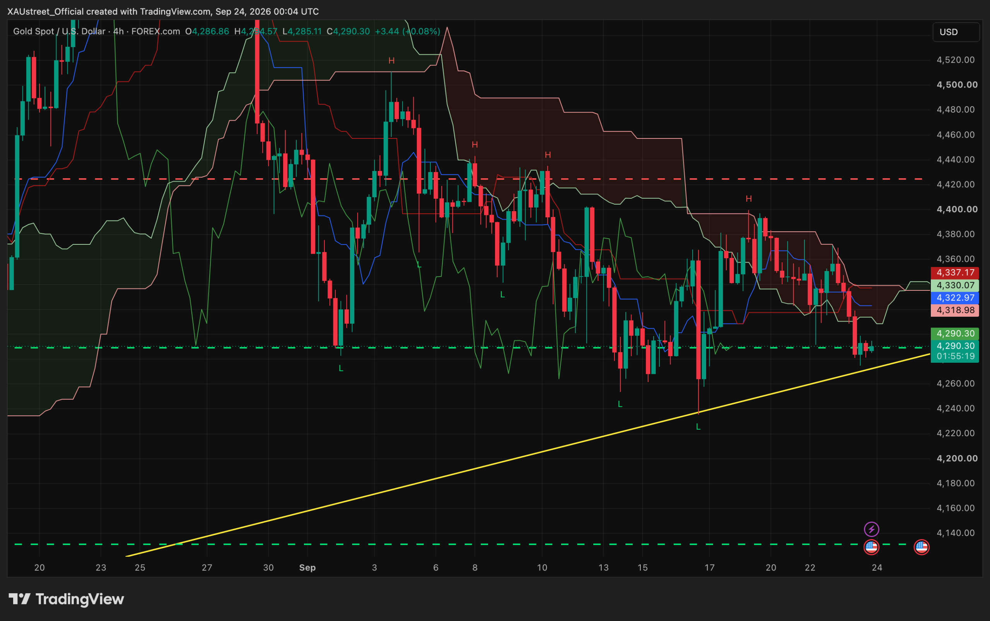Click the 4,520.00 price axis label
Image resolution: width=990 pixels, height=621 pixels.
point(956,60)
